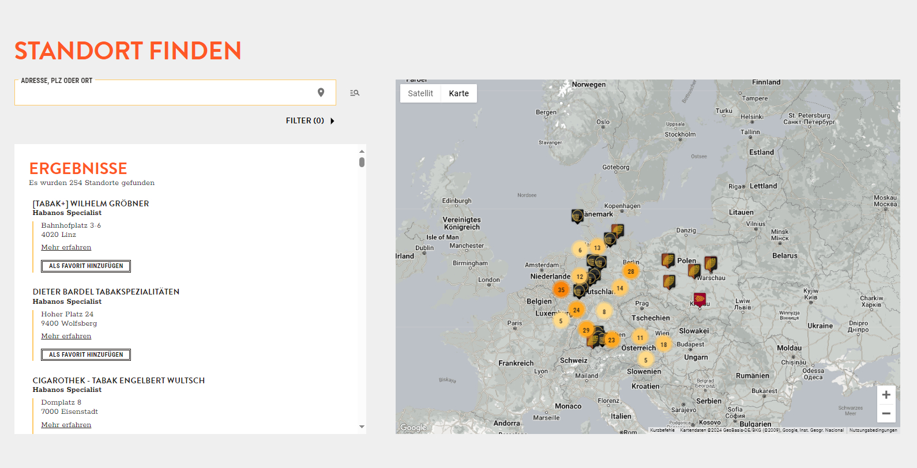
Task: Open the cluster marker showing 14
Action: click(x=620, y=288)
